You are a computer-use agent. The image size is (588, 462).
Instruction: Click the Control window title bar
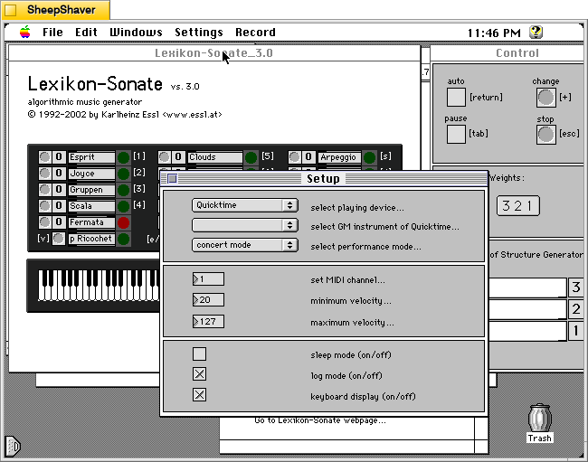click(508, 53)
